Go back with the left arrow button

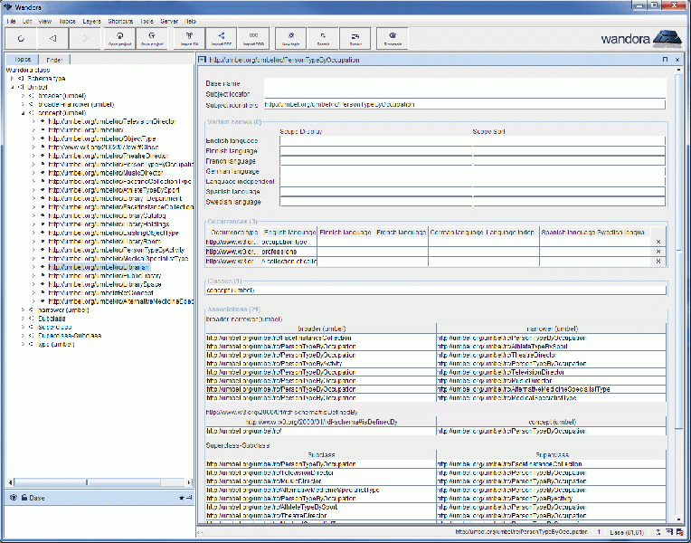[x=52, y=38]
